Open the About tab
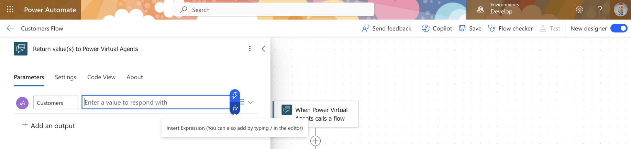 click(x=135, y=77)
